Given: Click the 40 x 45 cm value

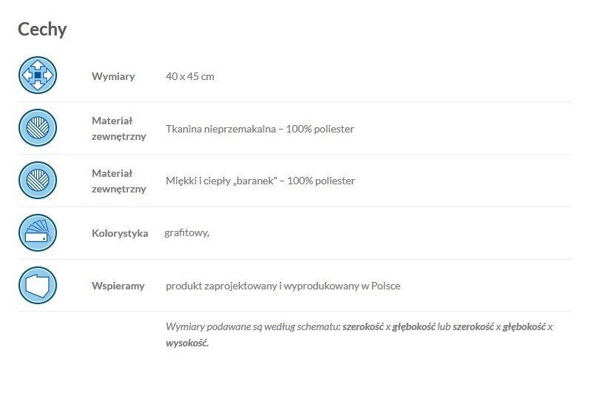Looking at the screenshot, I should tap(190, 76).
